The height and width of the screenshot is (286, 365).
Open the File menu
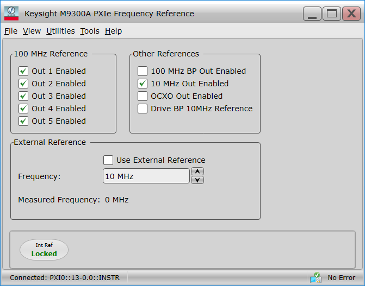coord(11,31)
